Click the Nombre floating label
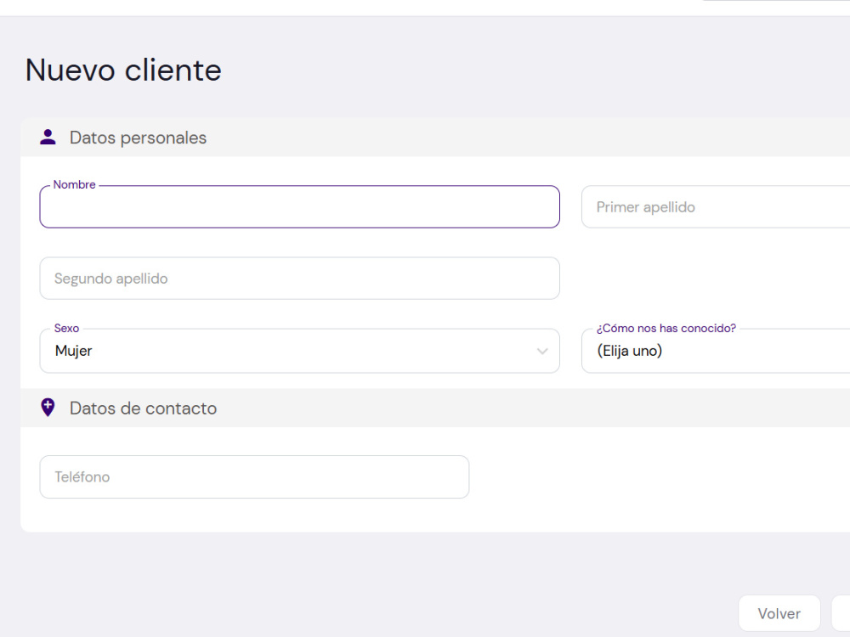The width and height of the screenshot is (850, 637). [74, 184]
